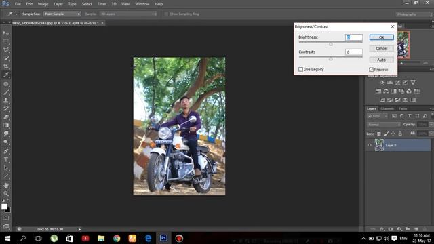Add Vibrance triangle adjustment icon
Image resolution: width=434 pixels, height=244 pixels.
click(413, 83)
